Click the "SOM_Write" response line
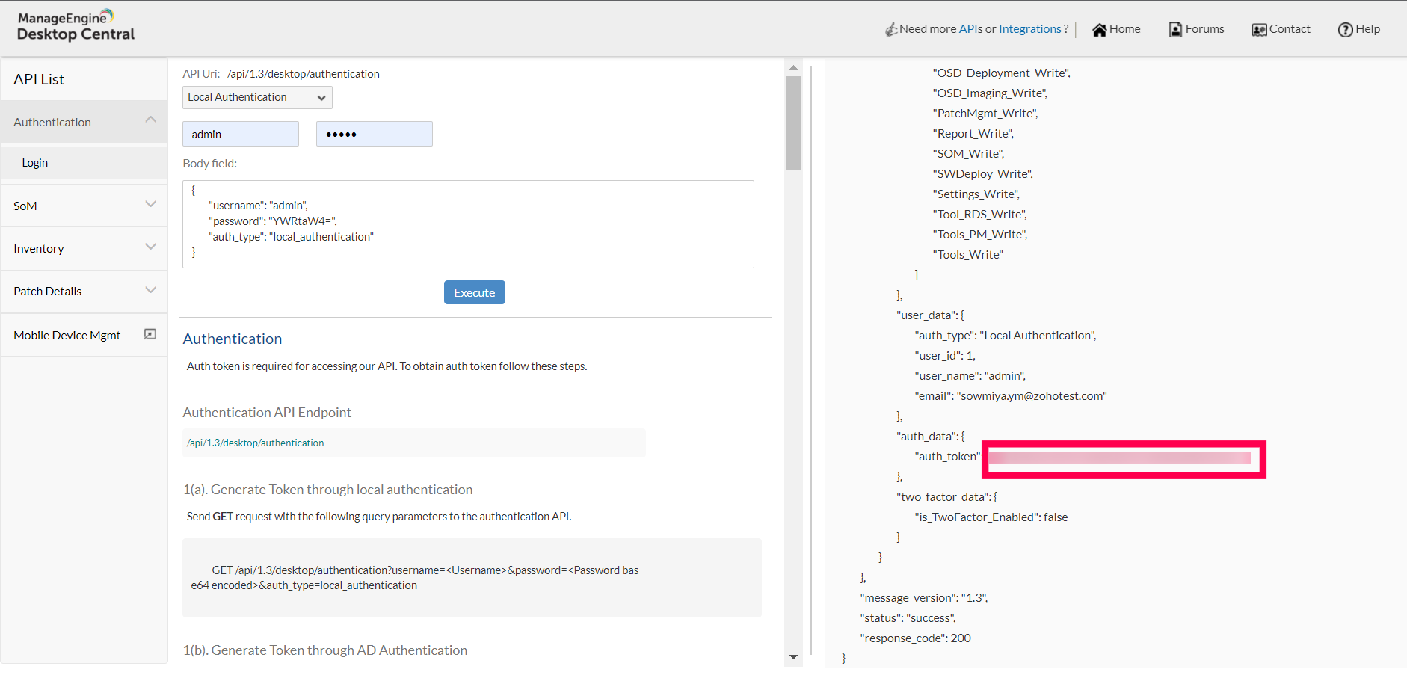Viewport: 1407px width, 678px height. click(969, 154)
